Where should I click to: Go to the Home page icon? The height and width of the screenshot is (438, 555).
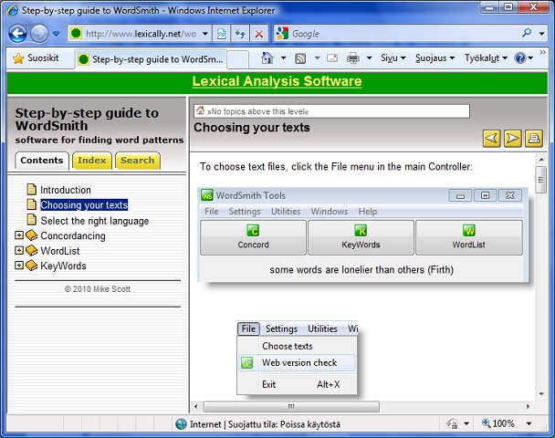tap(267, 58)
